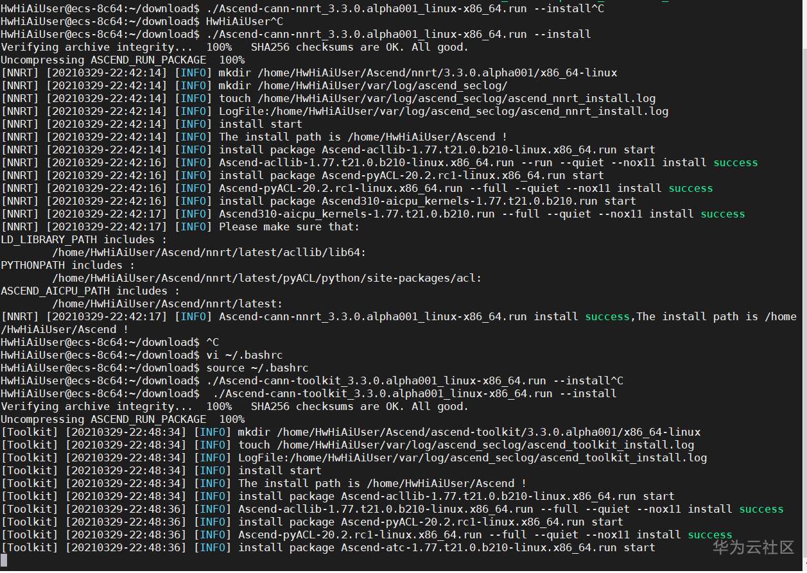Click the lone "^C" at the prompt
The width and height of the screenshot is (807, 573).
(x=213, y=342)
